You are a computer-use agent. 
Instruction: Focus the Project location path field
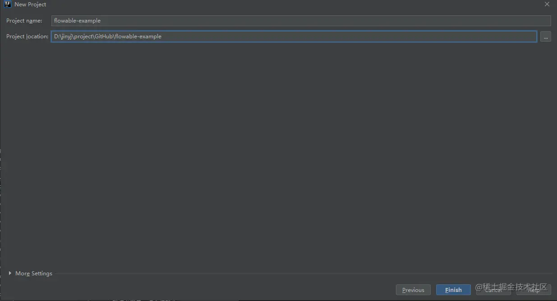coord(294,36)
